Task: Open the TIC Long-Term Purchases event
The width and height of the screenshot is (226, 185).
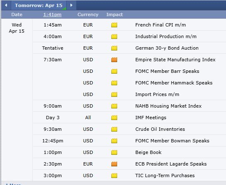Action: (165, 175)
